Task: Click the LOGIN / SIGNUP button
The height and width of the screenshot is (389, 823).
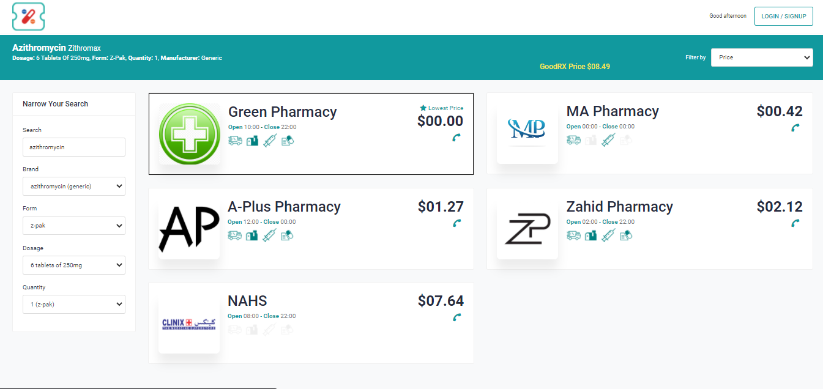Action: pos(783,17)
